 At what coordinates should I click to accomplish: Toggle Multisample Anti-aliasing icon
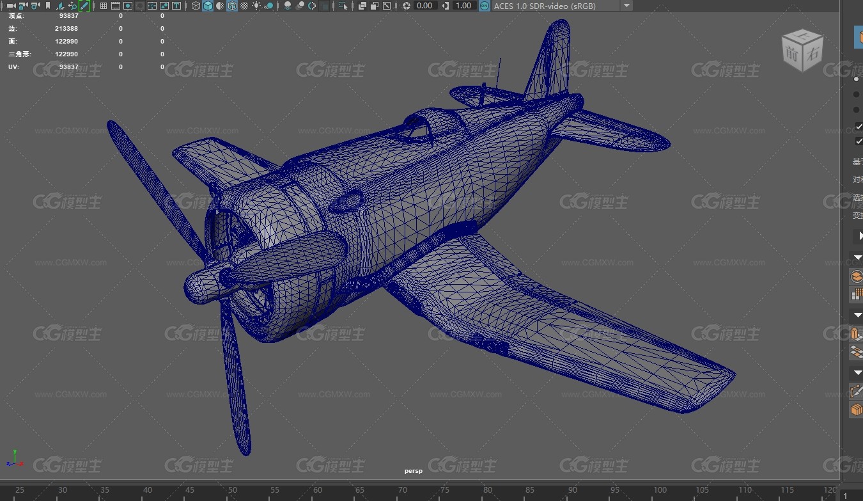point(312,6)
